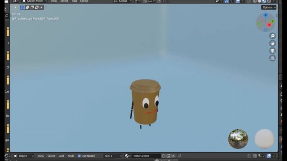
Task: Open the Add menu in 3D viewport header
Action: [x=74, y=1]
